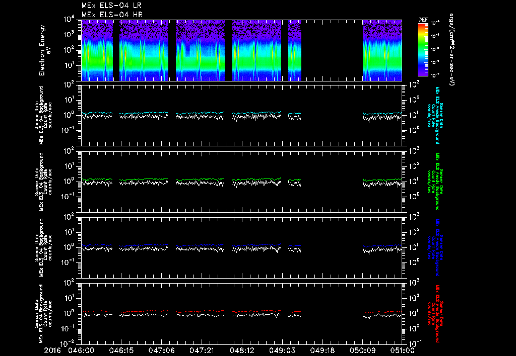Click the blue trace panel's left axis title
Screen dimensions: 516x356
coord(43,247)
